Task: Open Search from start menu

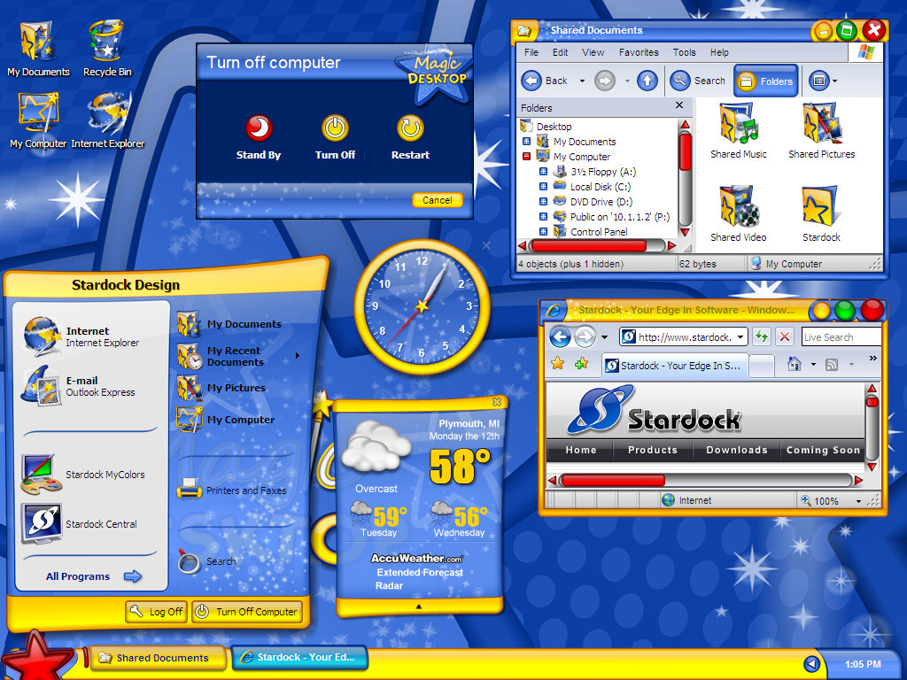Action: (x=207, y=560)
